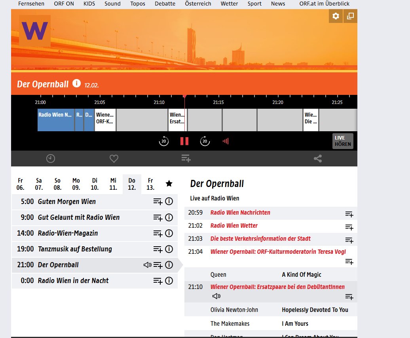Open ORF.at im Überblick
The image size is (410, 338).
pos(324,4)
